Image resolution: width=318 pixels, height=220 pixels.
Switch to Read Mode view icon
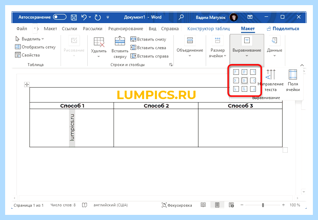[x=203, y=205]
